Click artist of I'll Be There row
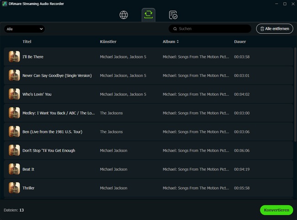 (123, 57)
